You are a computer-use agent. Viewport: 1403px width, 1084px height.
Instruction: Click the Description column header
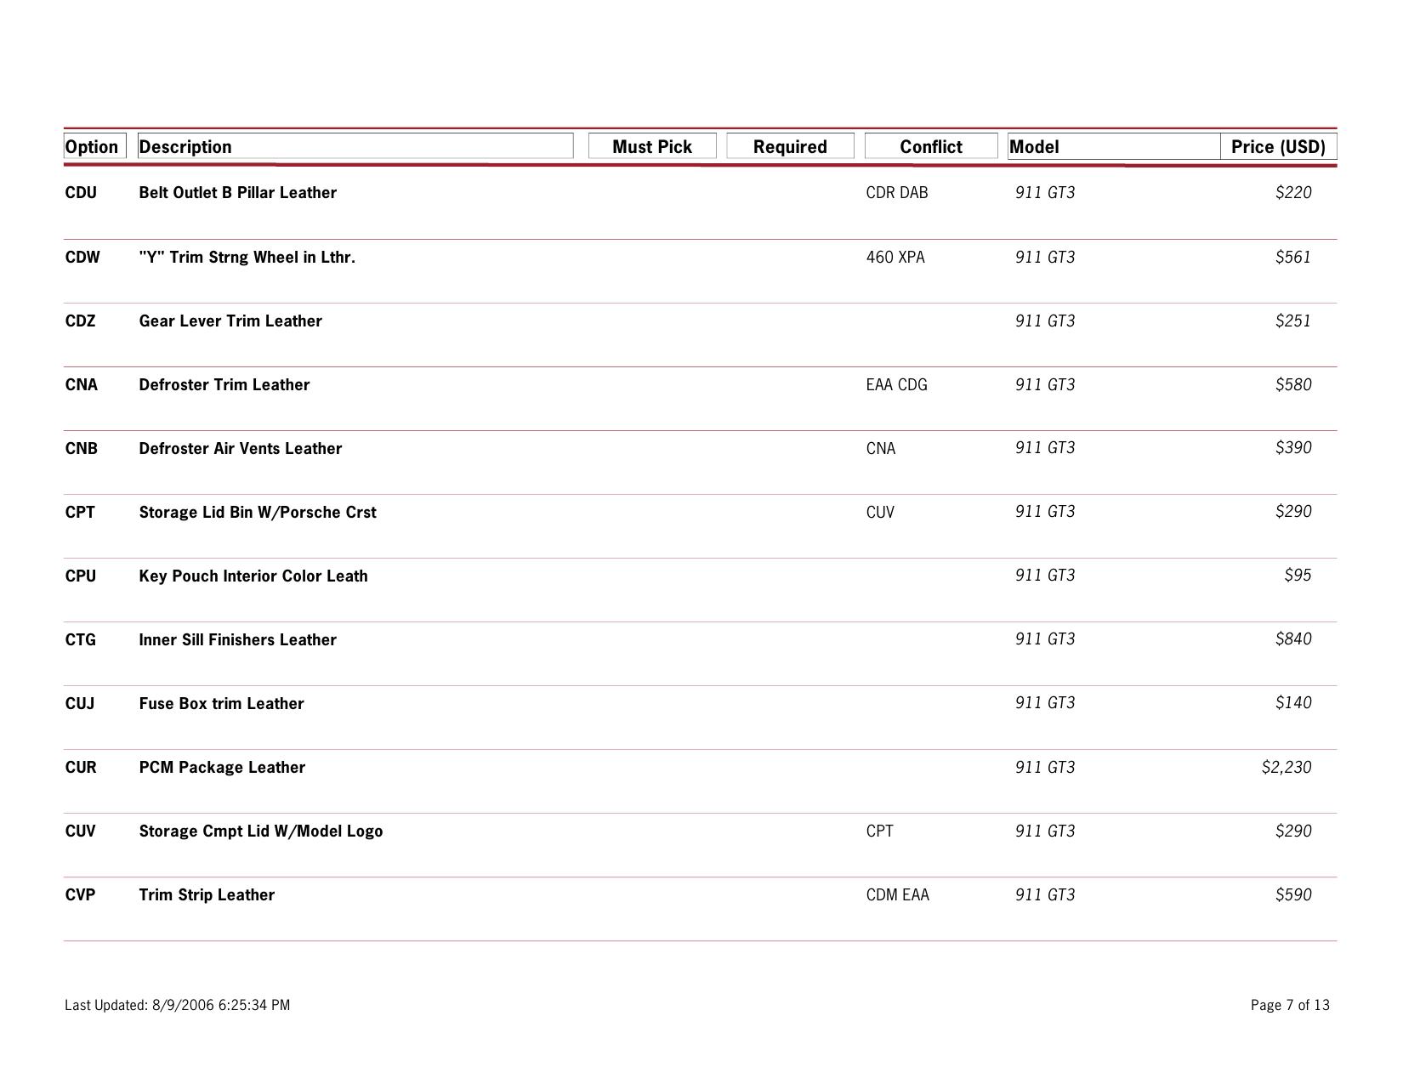coord(185,147)
